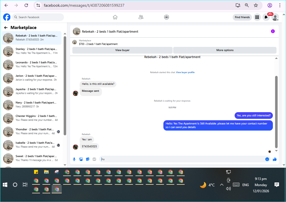The height and width of the screenshot is (202, 286).
Task: Open volume control in system tray
Action: (228, 189)
